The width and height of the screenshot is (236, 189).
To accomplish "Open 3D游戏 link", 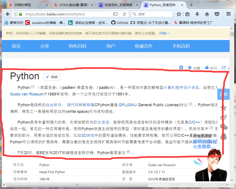I will point(88,136).
